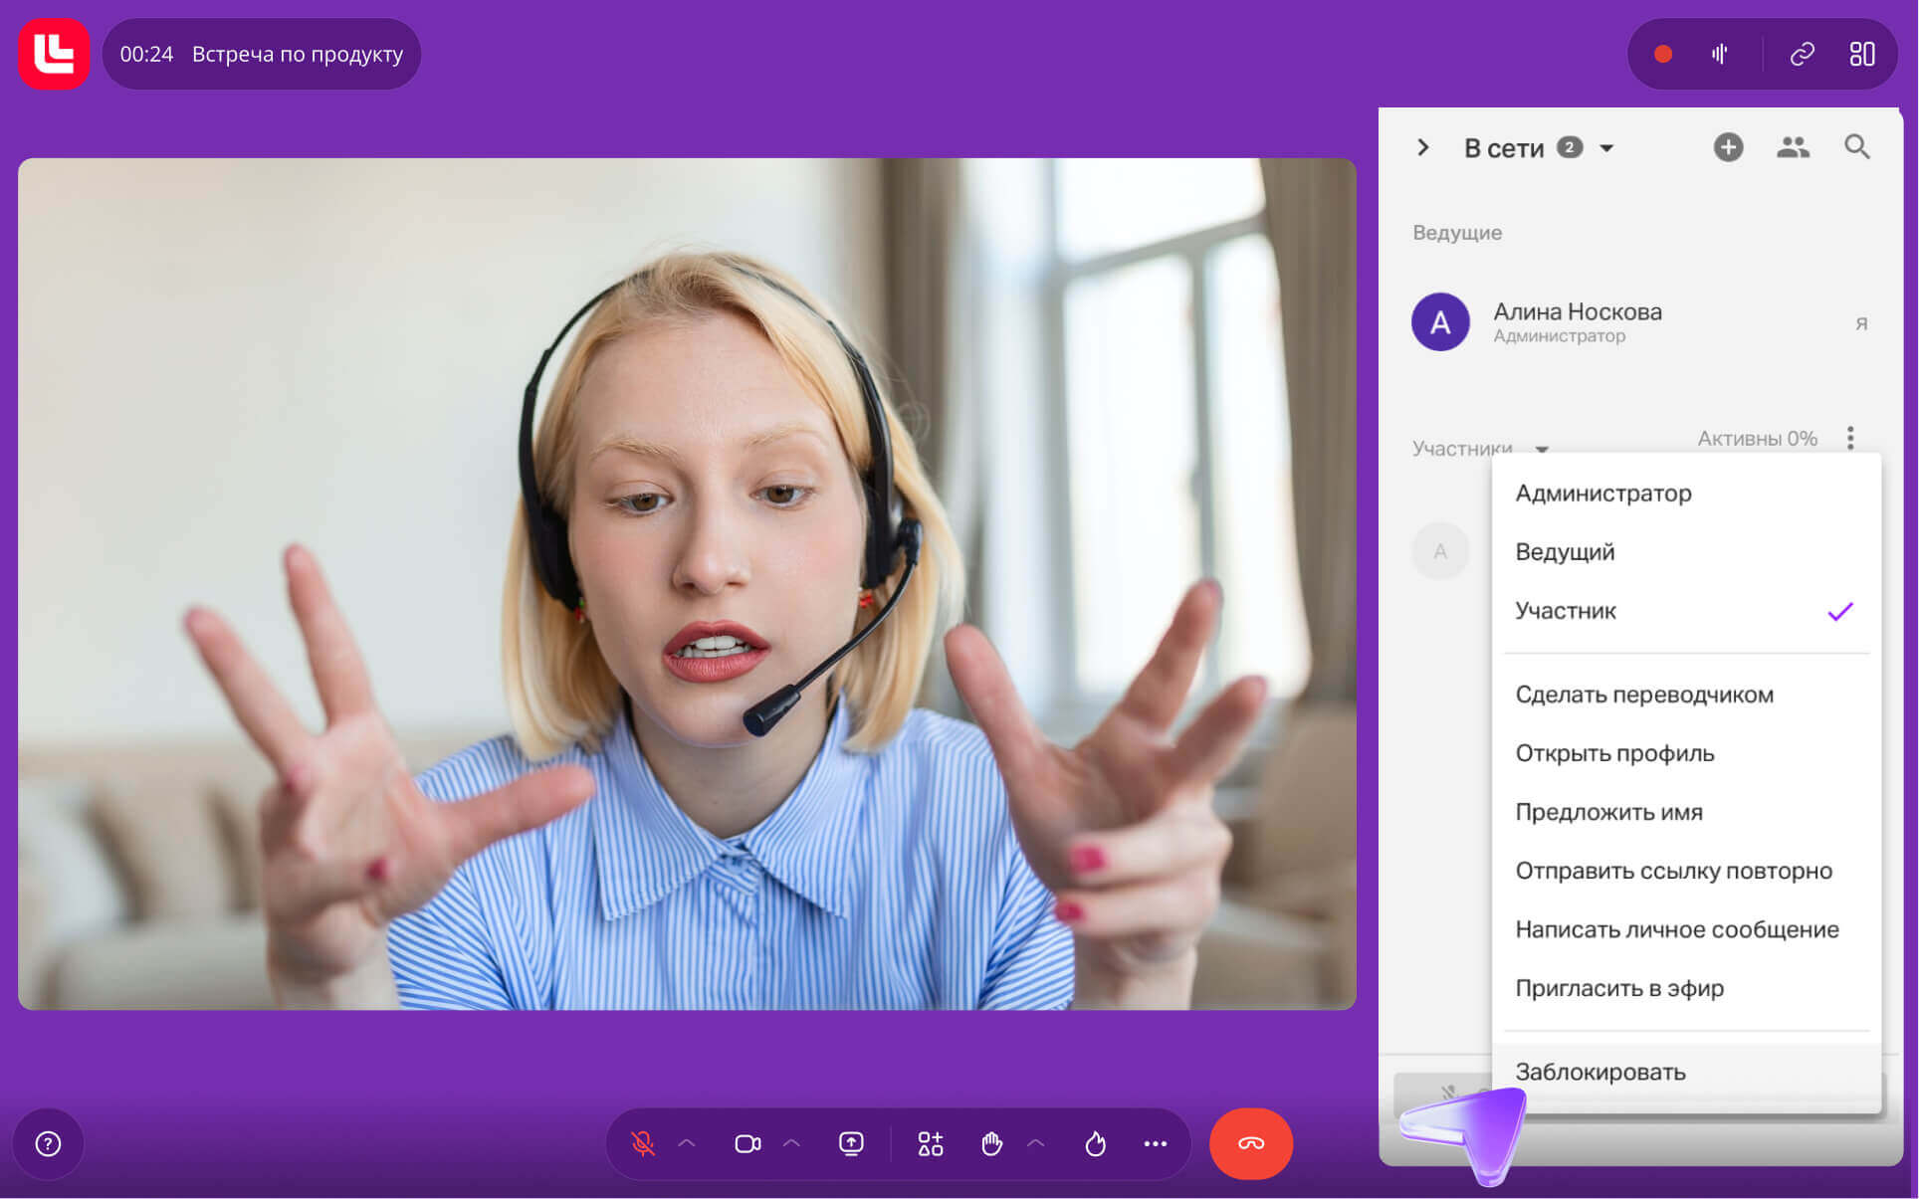The height and width of the screenshot is (1199, 1919).
Task: Copy meeting link via chain icon
Action: click(x=1802, y=55)
